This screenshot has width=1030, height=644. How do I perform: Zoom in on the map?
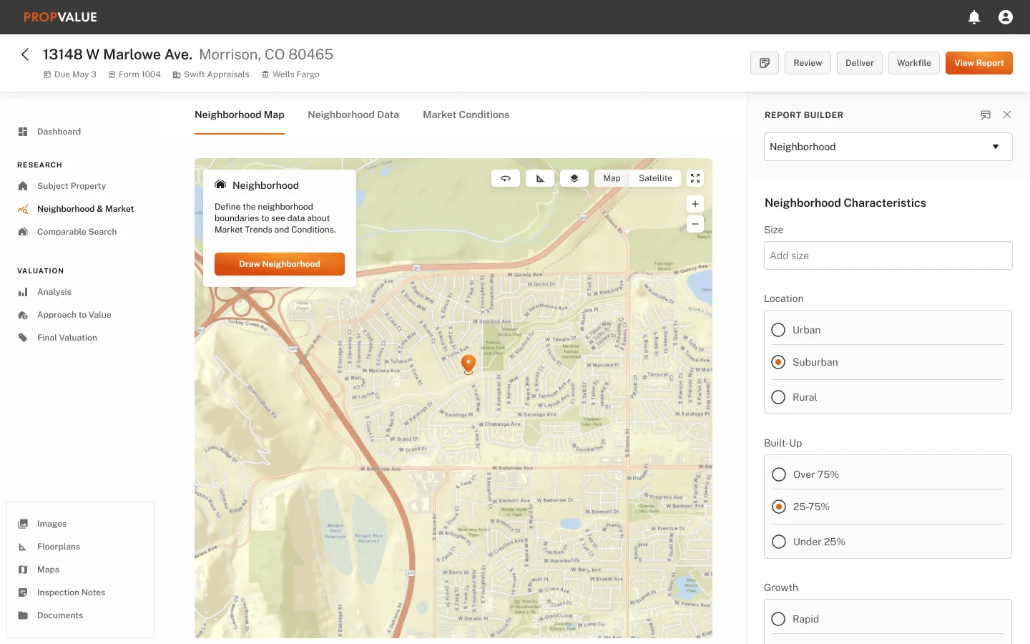pyautogui.click(x=695, y=204)
